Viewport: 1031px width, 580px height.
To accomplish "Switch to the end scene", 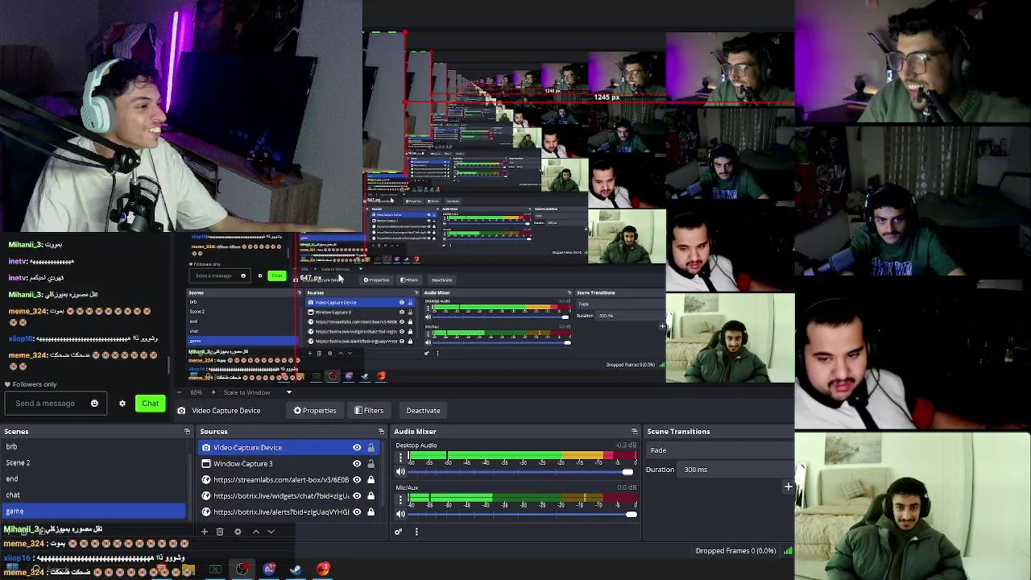I will [x=93, y=478].
